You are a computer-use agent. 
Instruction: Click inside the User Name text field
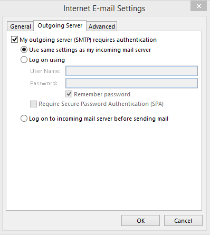tap(131, 71)
